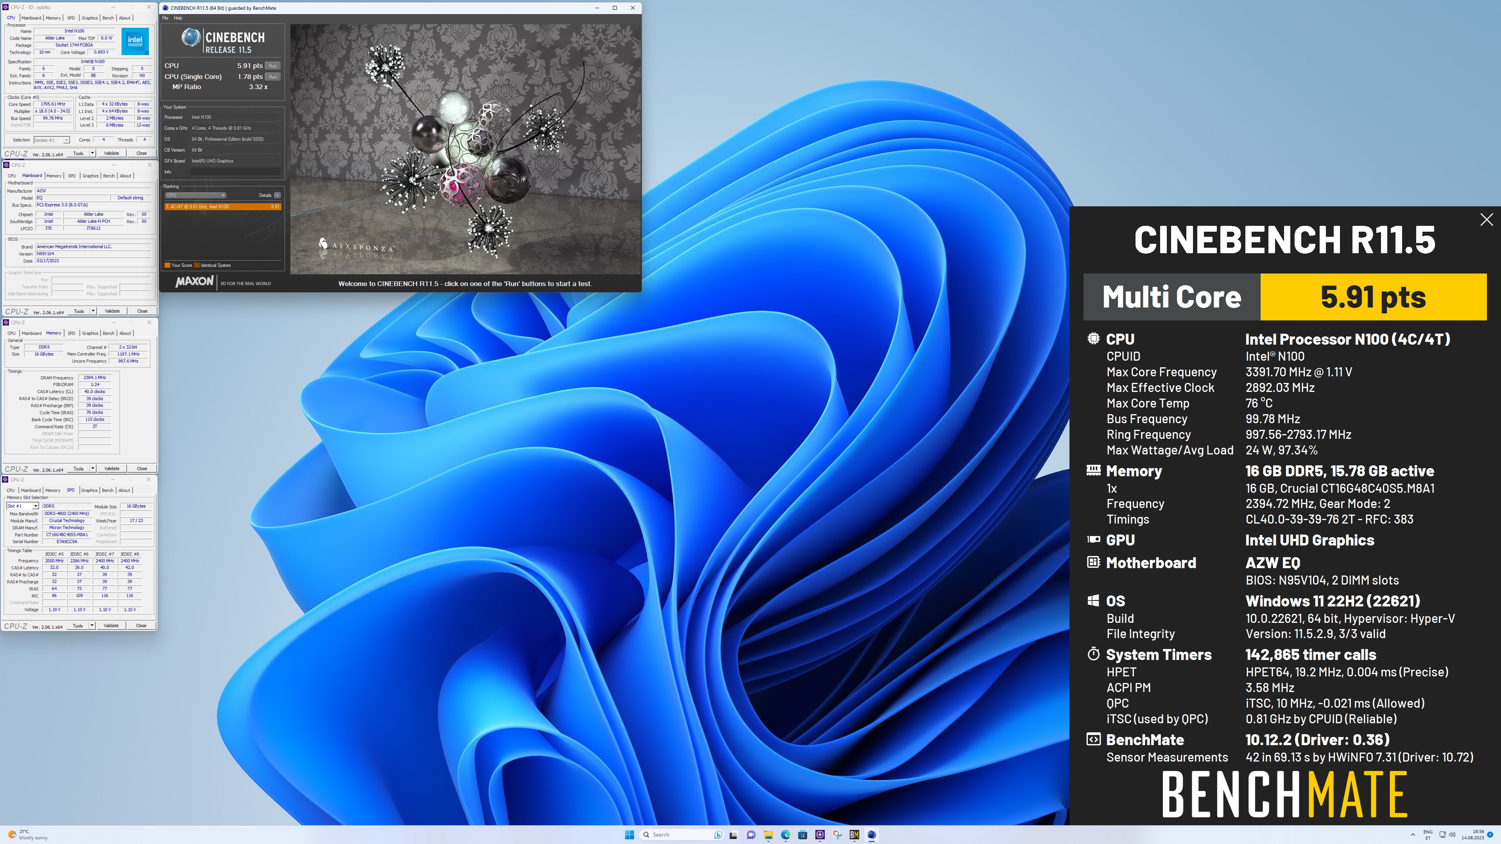Click the Intel Inside logo in CPU-Z
Screen dimensions: 1501x844
[135, 42]
